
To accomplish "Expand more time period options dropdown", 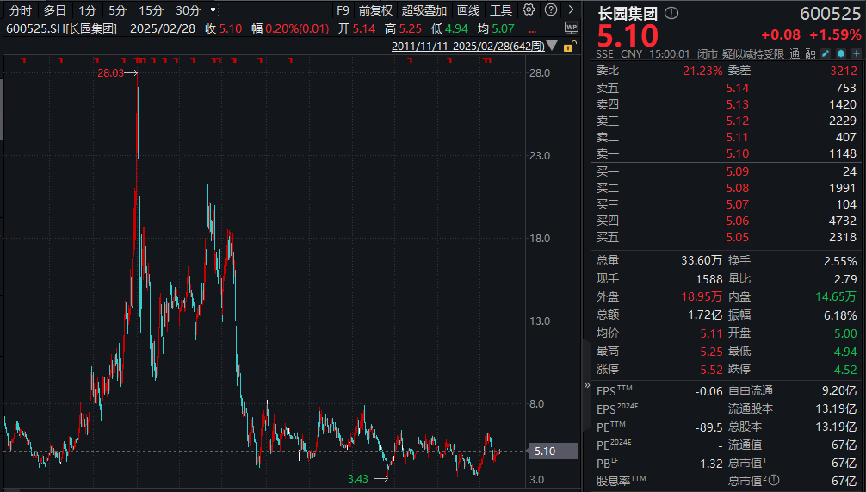I will [x=214, y=10].
